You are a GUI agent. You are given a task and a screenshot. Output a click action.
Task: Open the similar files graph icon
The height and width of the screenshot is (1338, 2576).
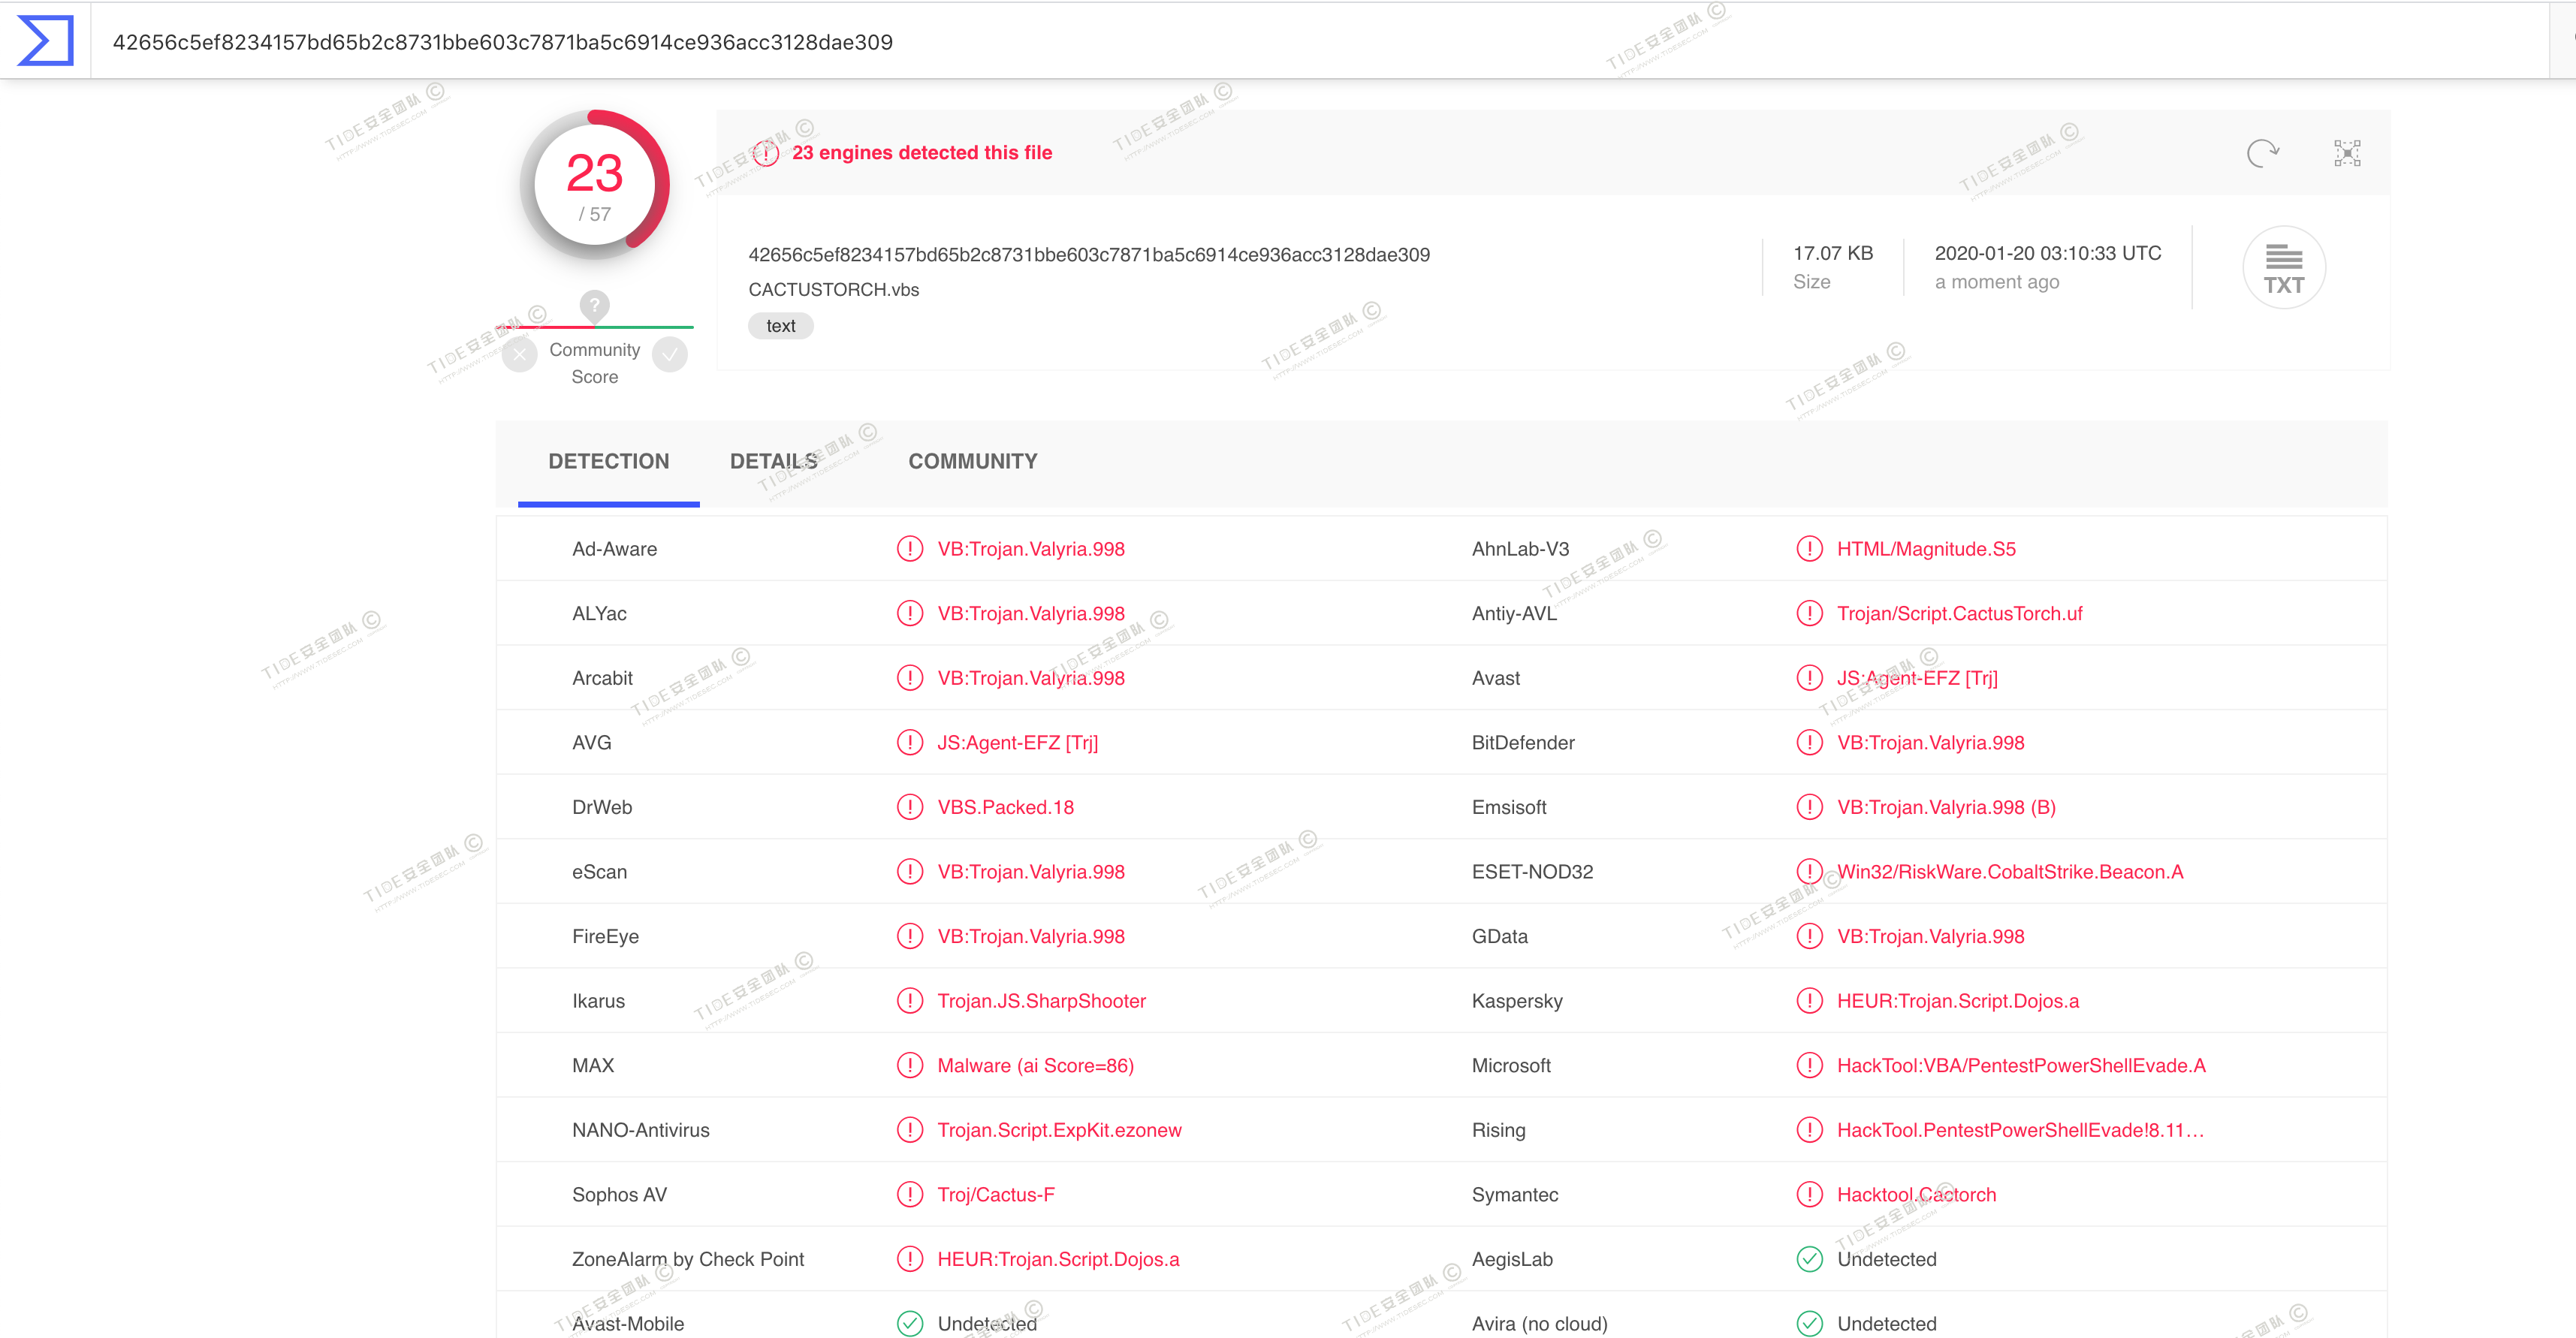(2347, 153)
